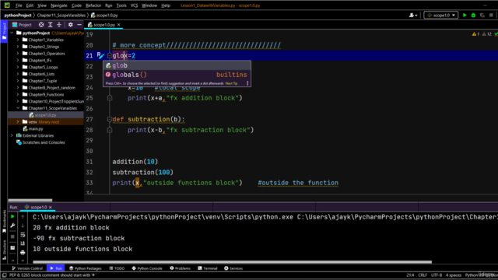The width and height of the screenshot is (498, 280).
Task: Open the Refactor menu
Action: click(x=93, y=5)
